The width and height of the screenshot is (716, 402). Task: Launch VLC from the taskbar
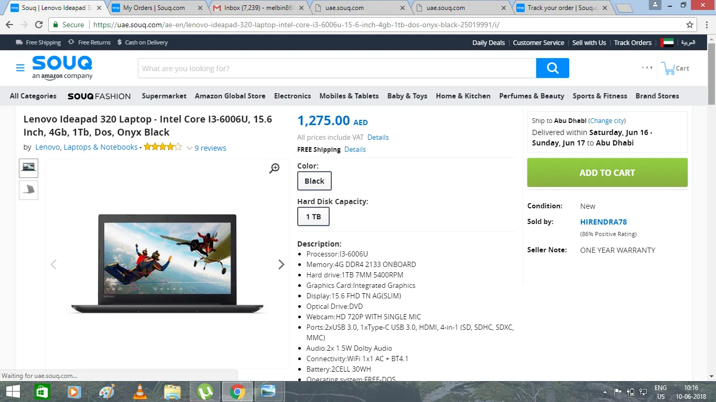coord(139,392)
